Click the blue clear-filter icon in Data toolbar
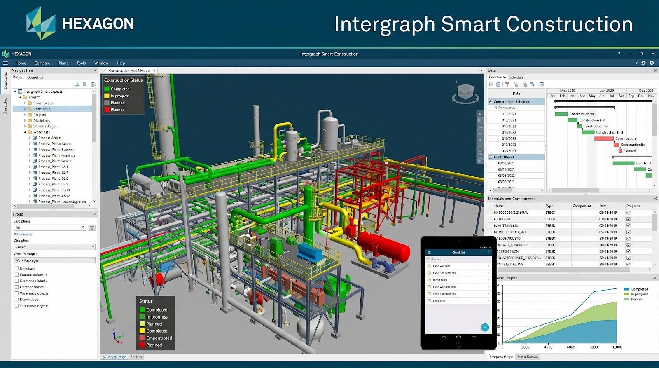The width and height of the screenshot is (659, 368). pos(533,84)
